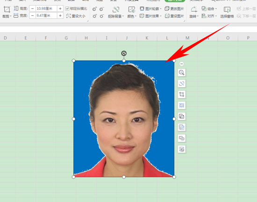Viewport: 257px width, 202px height.
Task: Click the floating crop icon beside the photo
Action: [x=182, y=94]
